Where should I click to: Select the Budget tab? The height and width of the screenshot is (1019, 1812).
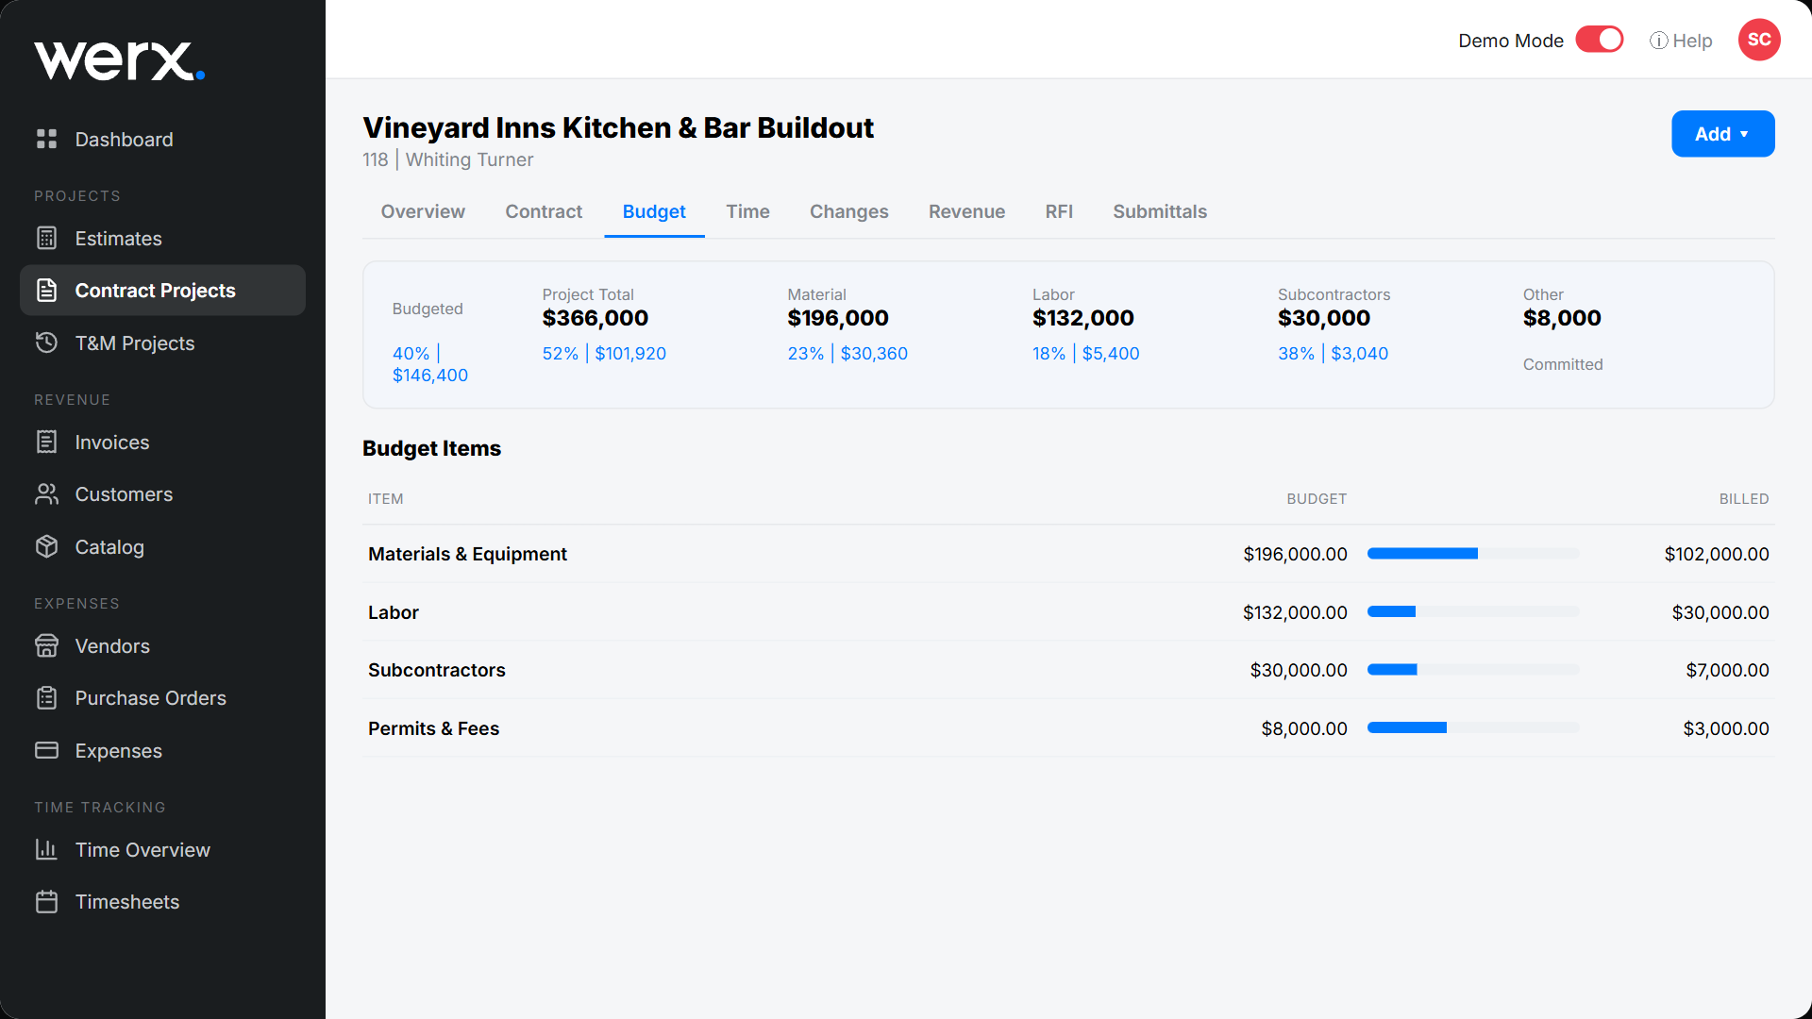[654, 212]
